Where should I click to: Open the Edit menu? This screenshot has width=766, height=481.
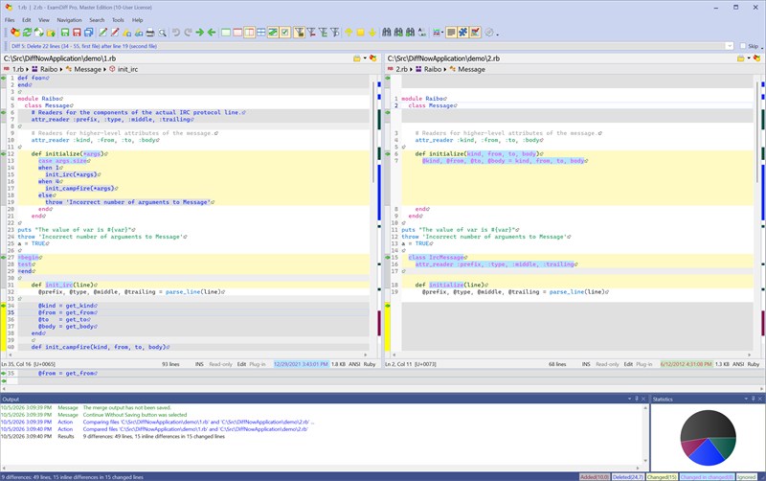[x=27, y=20]
